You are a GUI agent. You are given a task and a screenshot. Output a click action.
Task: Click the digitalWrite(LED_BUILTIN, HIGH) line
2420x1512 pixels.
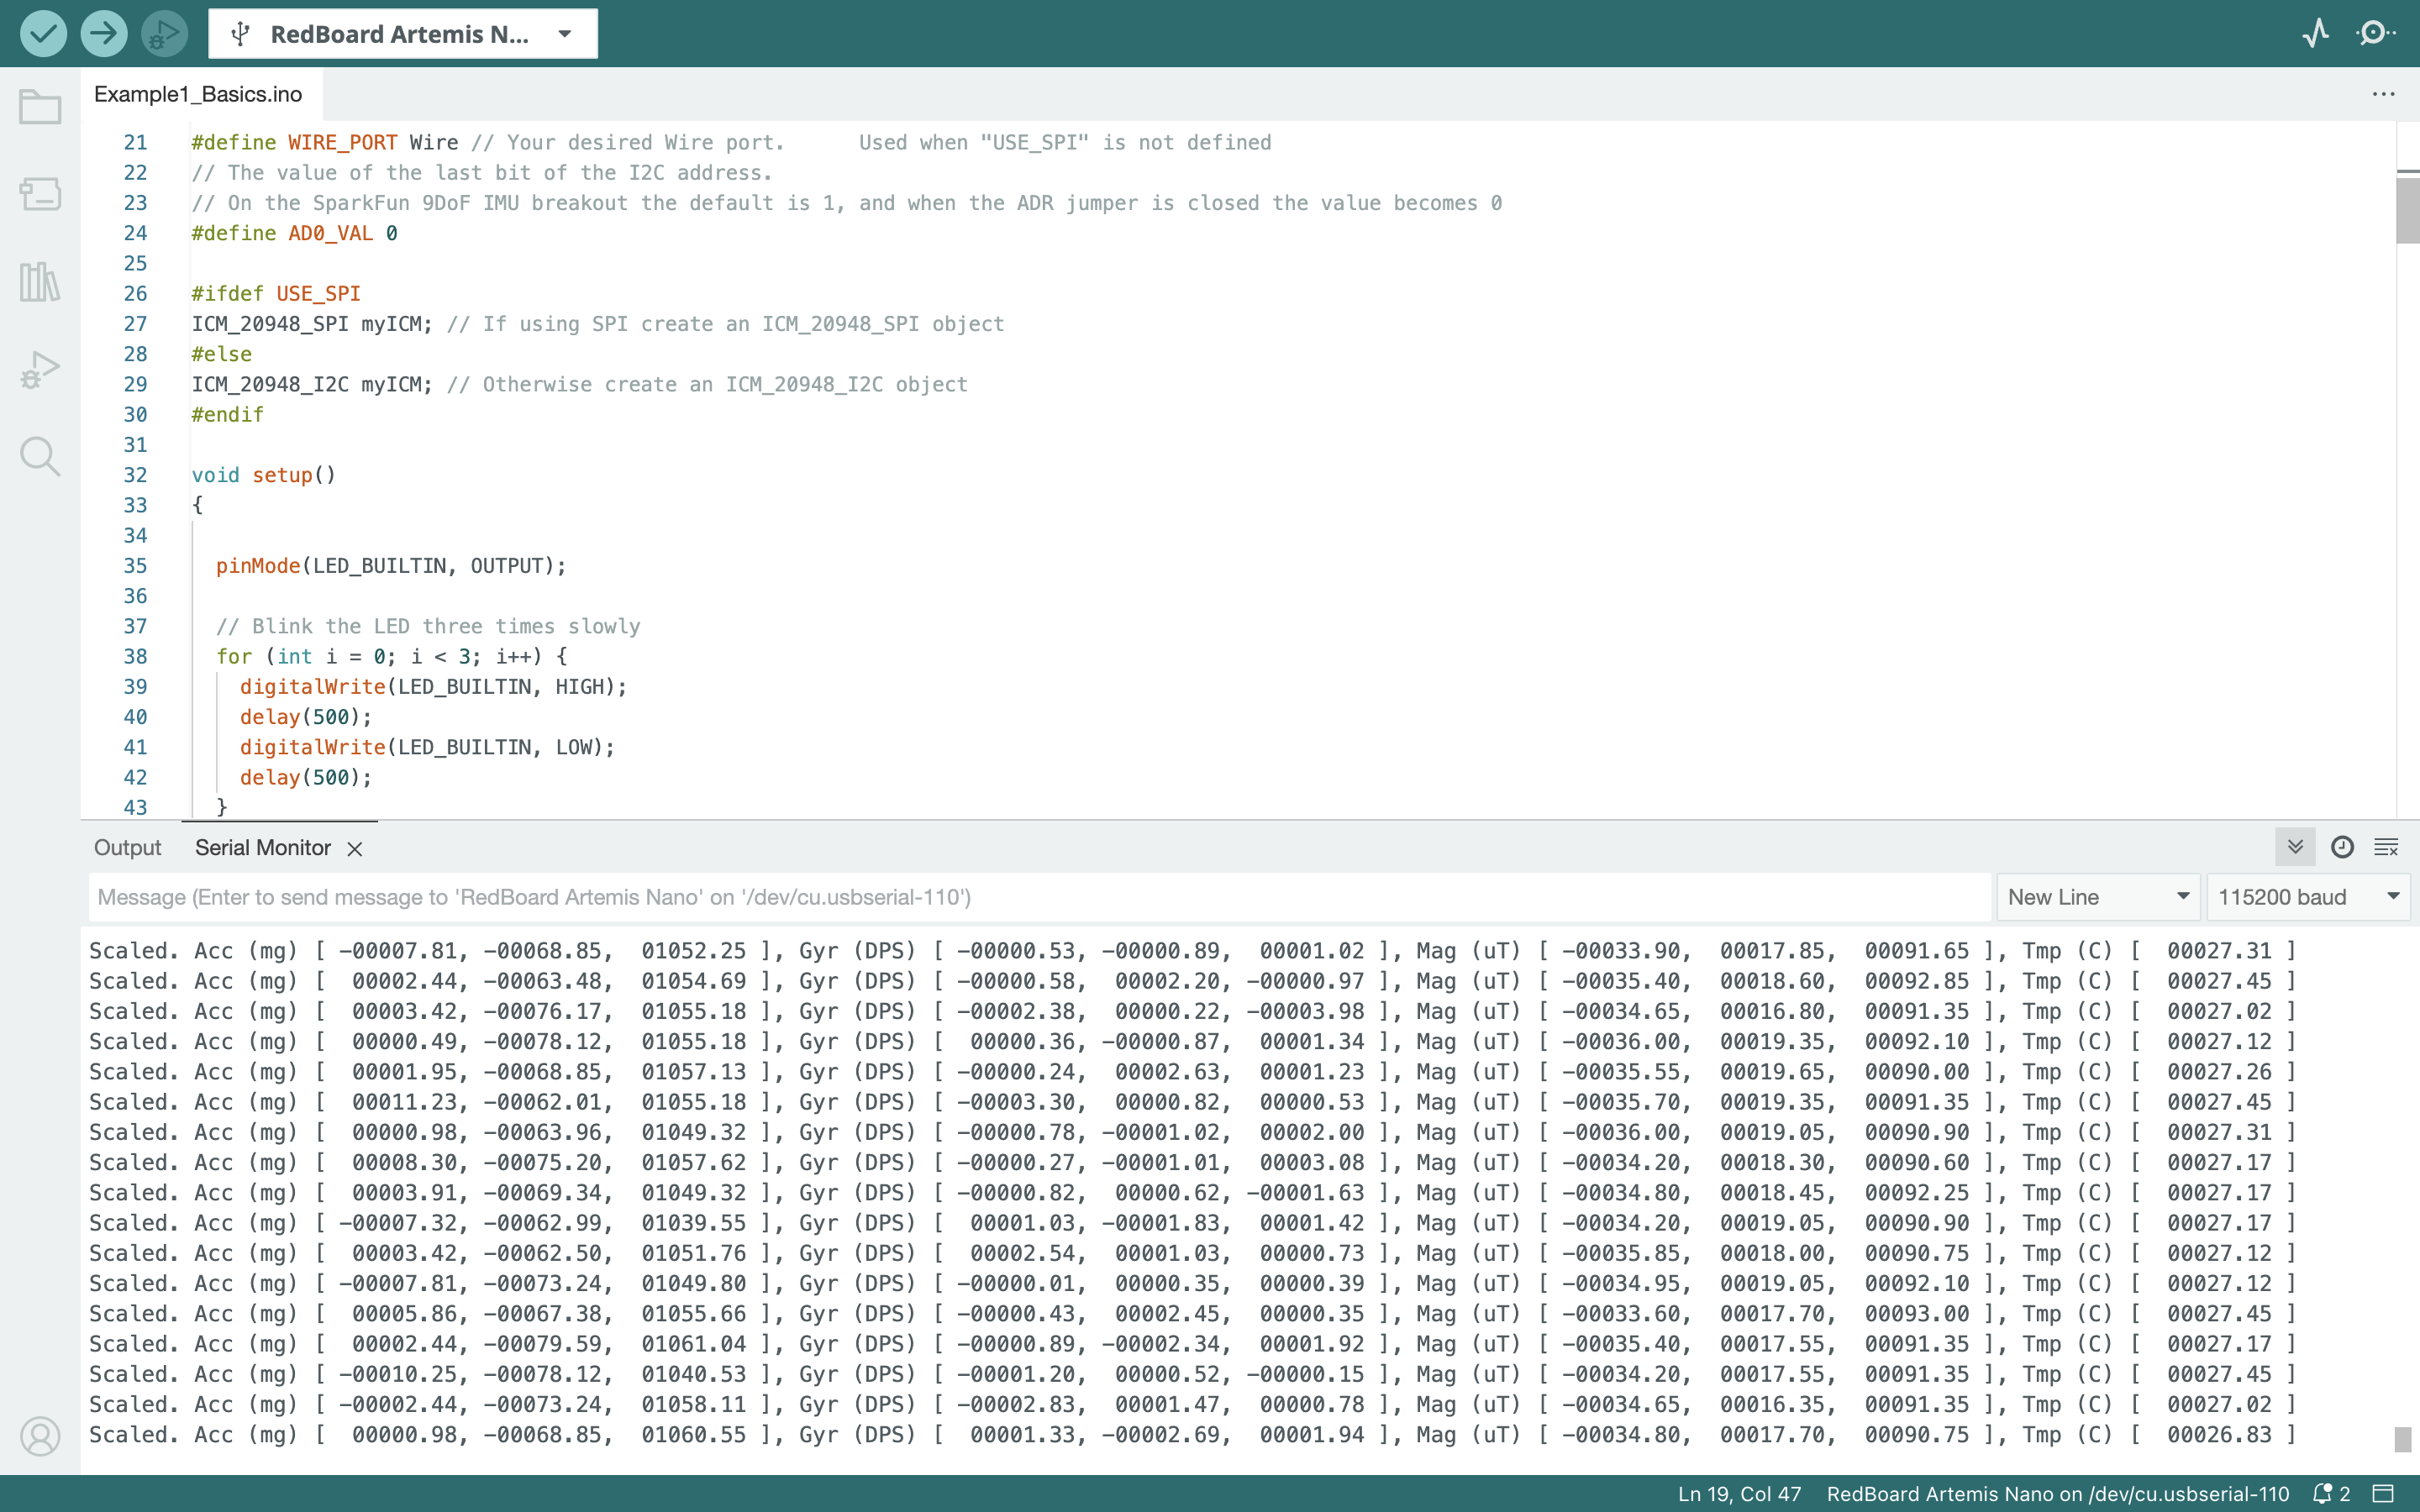pyautogui.click(x=433, y=687)
